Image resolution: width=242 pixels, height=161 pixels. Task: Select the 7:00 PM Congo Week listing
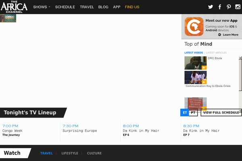(13, 130)
